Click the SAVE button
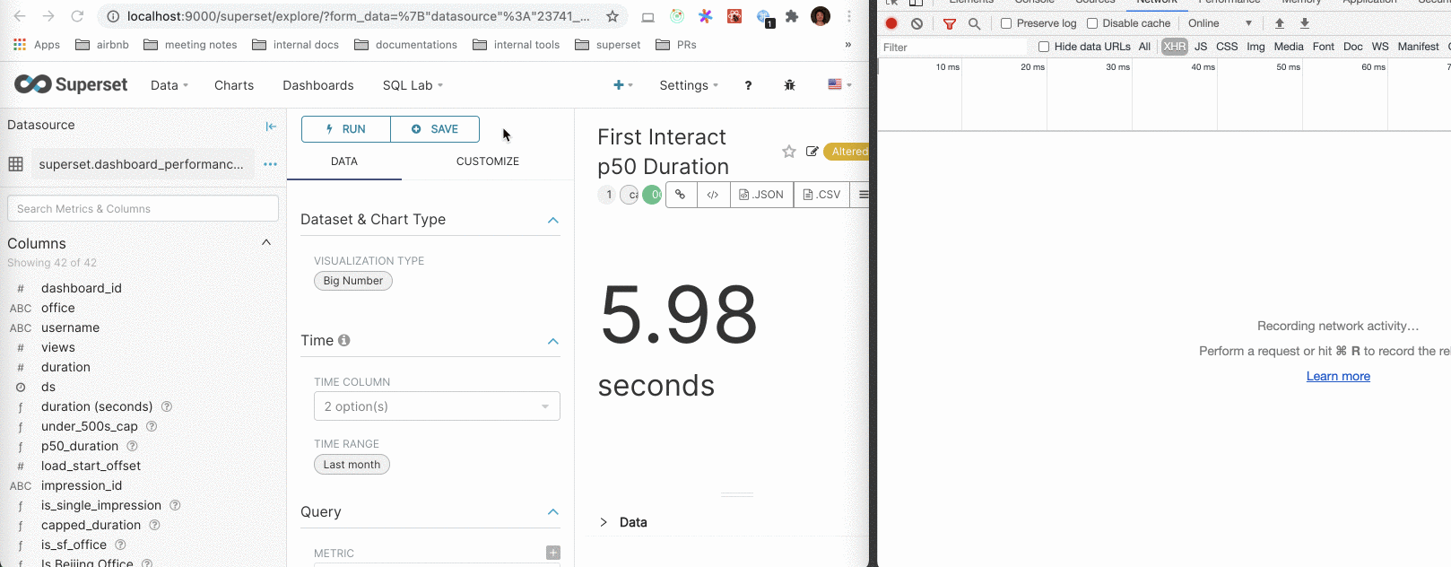1451x567 pixels. tap(435, 129)
